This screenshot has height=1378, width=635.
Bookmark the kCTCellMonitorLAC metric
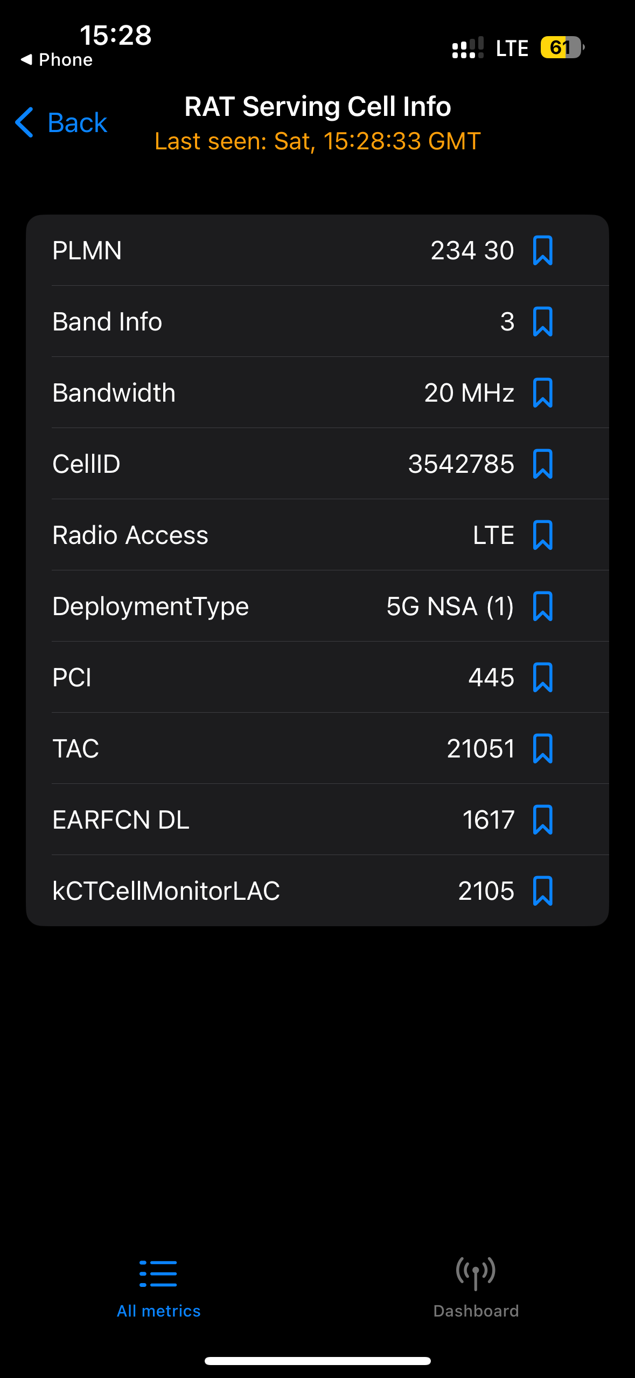[x=542, y=891]
